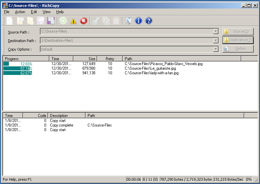
Task: Click the log Code column header
Action: [x=35, y=115]
